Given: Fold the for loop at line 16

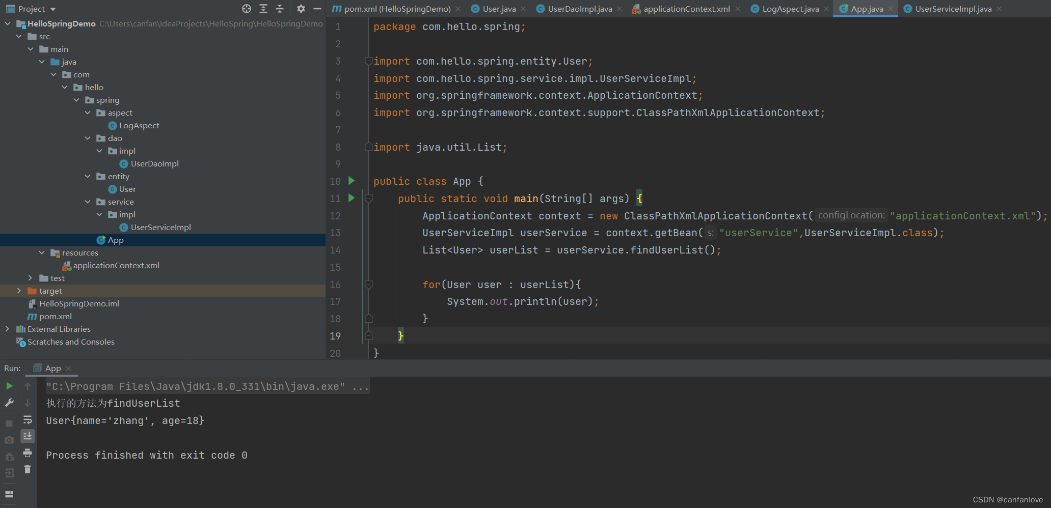Looking at the screenshot, I should [x=369, y=285].
